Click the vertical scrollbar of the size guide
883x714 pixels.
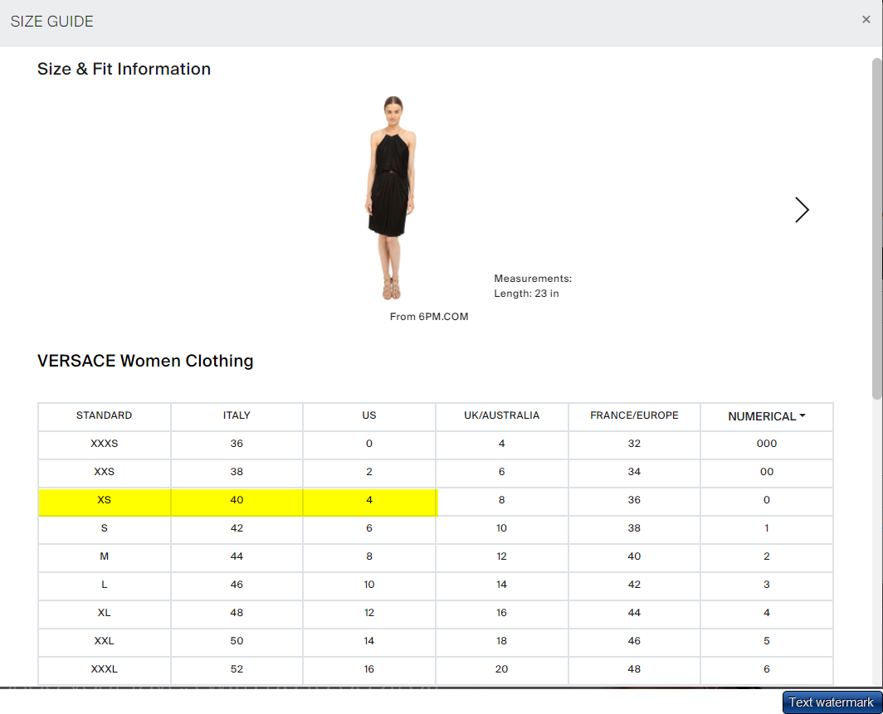pos(877,228)
